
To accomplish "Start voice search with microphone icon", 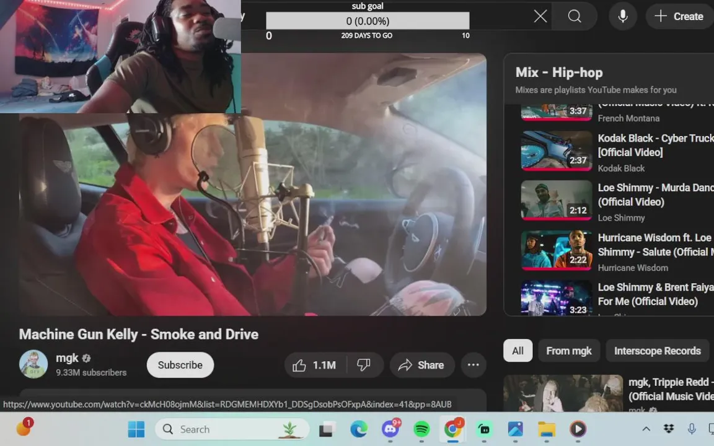I will click(622, 16).
